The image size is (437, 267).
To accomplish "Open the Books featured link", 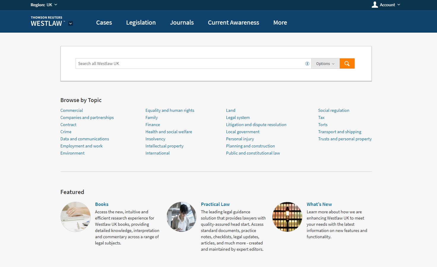I will [102, 204].
